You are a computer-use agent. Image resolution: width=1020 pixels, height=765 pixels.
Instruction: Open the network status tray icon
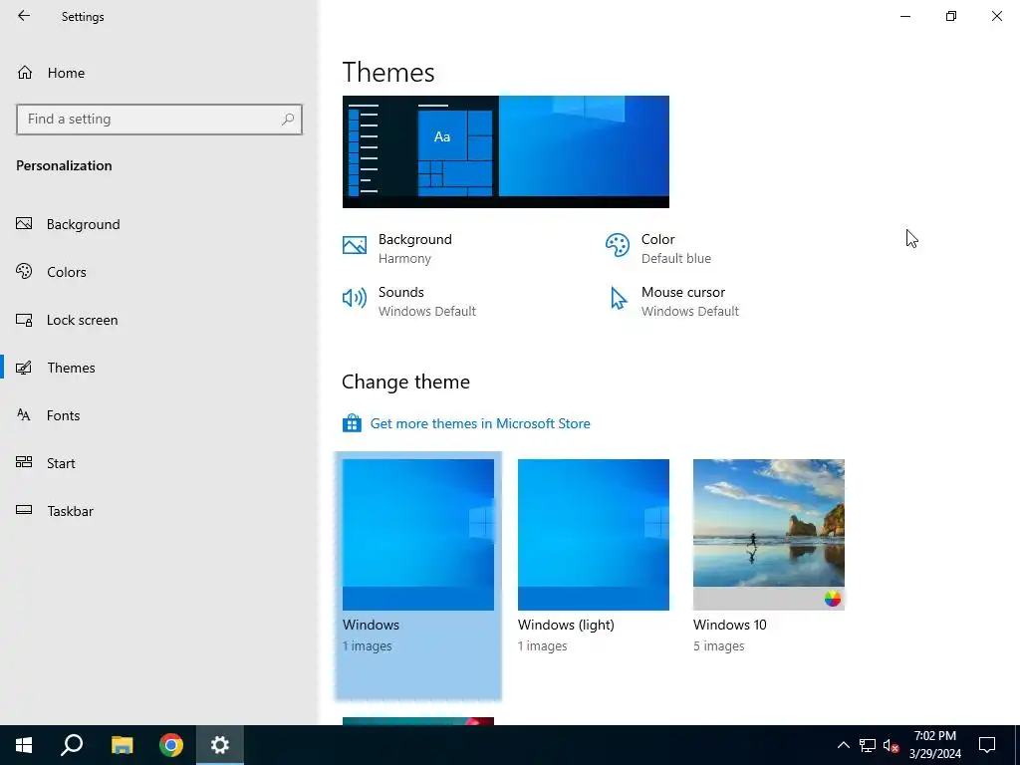point(868,745)
